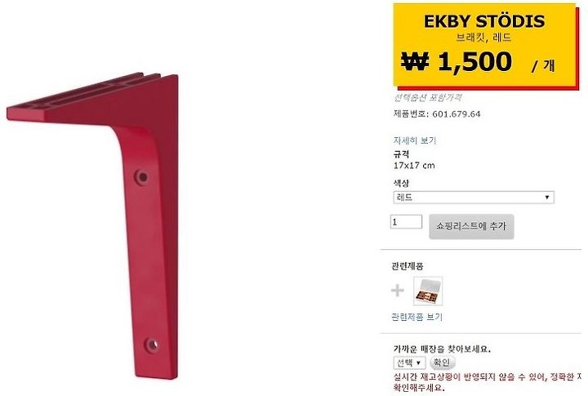Focus the quantity input field showing 1
Image resolution: width=588 pixels, height=396 pixels.
(x=406, y=221)
